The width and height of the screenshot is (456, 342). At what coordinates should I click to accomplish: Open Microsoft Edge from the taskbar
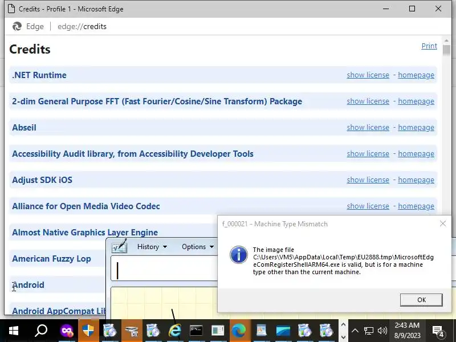[239, 331]
